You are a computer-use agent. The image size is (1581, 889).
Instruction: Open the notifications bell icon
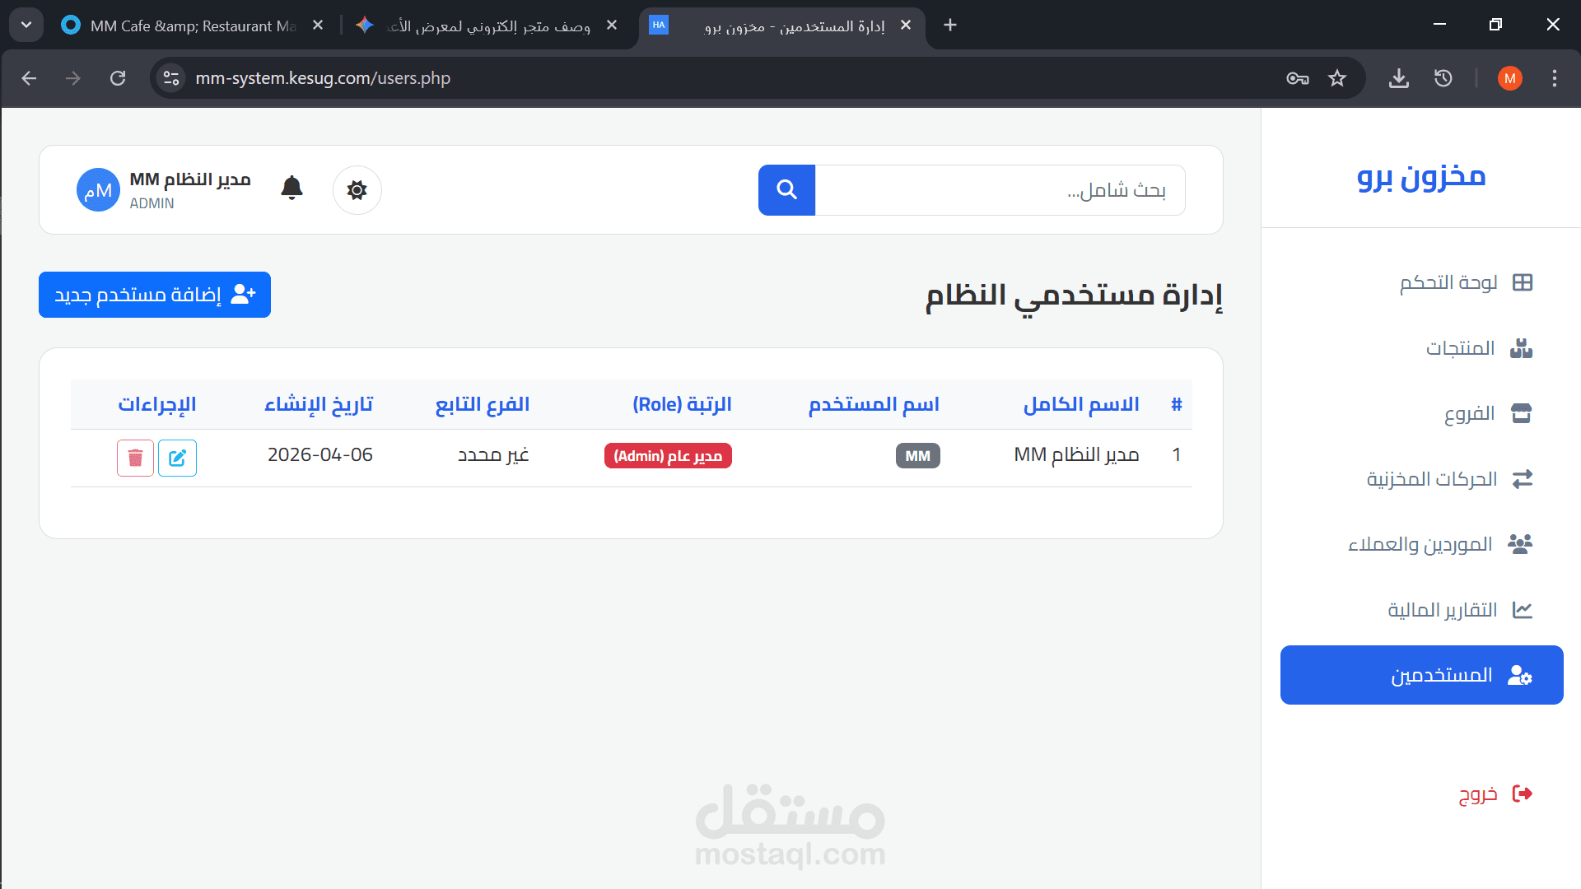(x=291, y=189)
